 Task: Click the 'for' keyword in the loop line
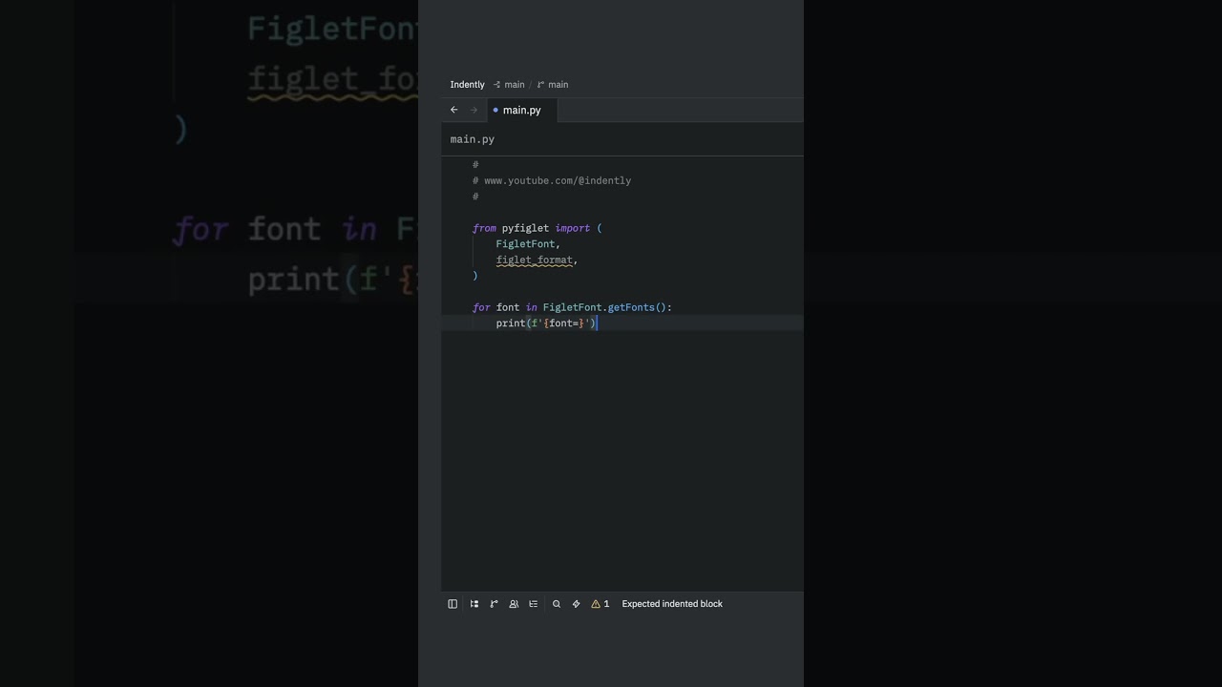(481, 307)
